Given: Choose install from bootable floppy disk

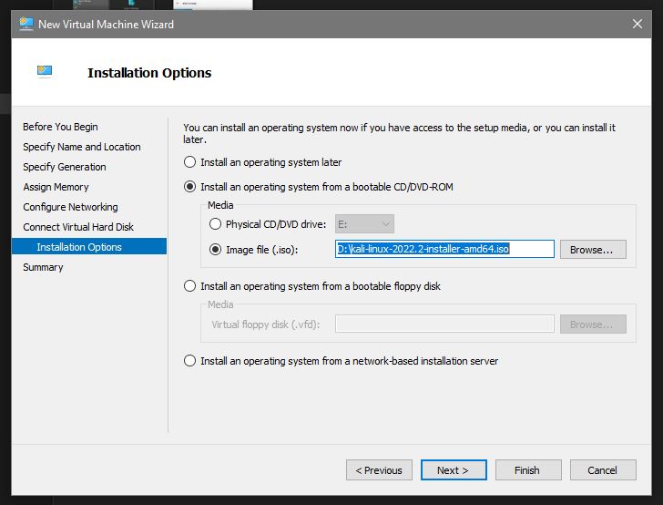Looking at the screenshot, I should point(190,286).
